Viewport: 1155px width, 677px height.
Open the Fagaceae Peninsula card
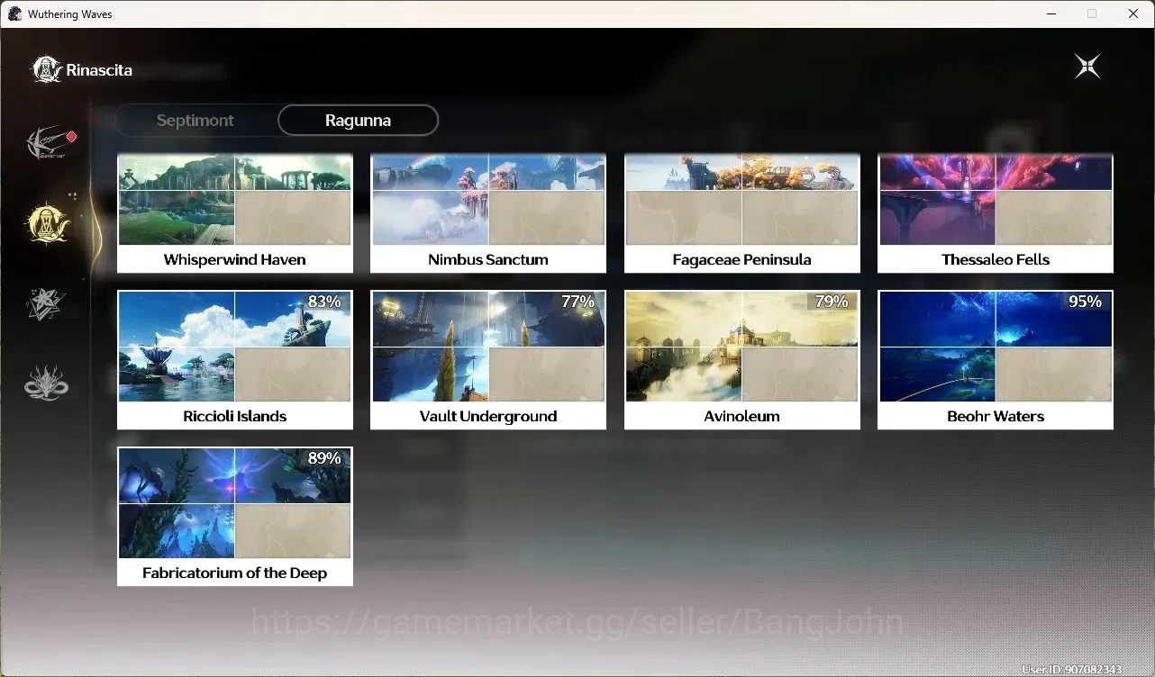pyautogui.click(x=742, y=213)
